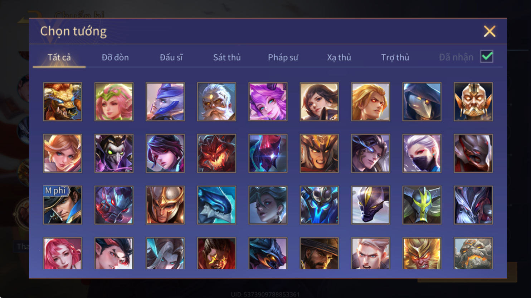Select the golden lion beast hero portrait
Image resolution: width=531 pixels, height=298 pixels.
pyautogui.click(x=63, y=102)
